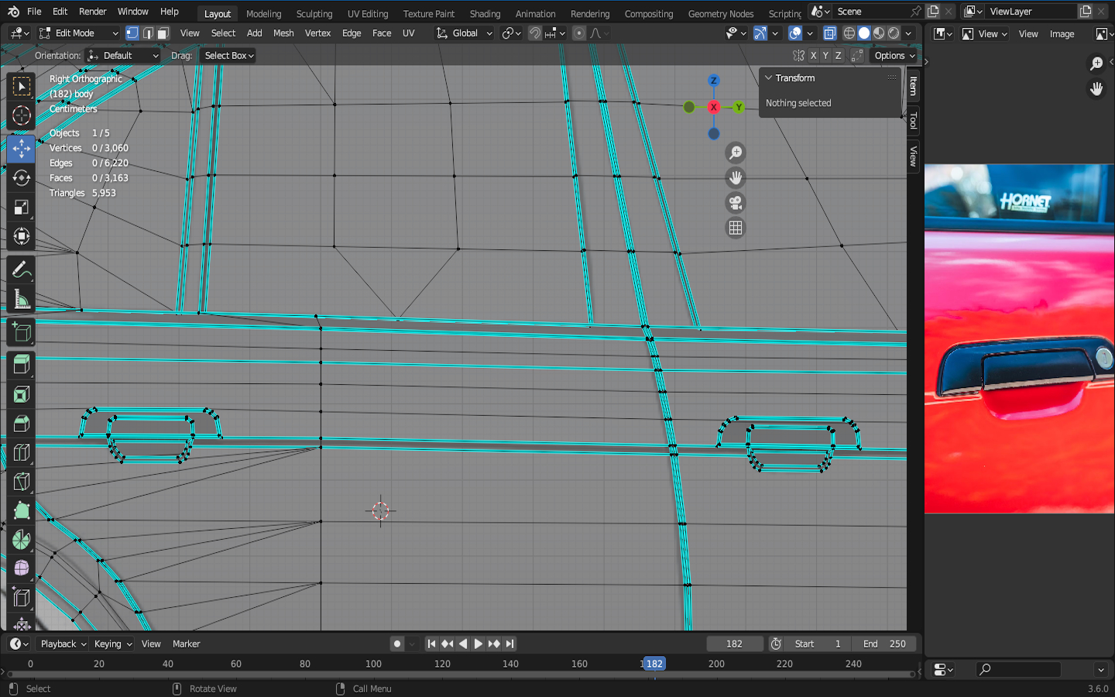Open the Tool sidebar tab

[x=914, y=121]
